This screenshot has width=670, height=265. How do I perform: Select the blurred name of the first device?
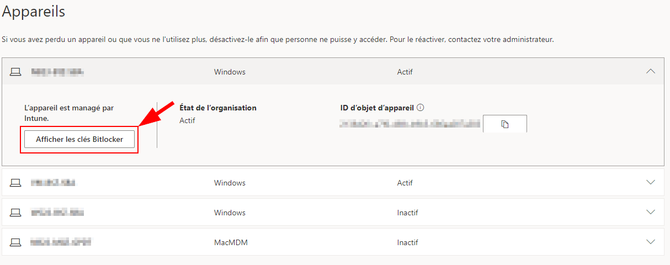(x=57, y=72)
